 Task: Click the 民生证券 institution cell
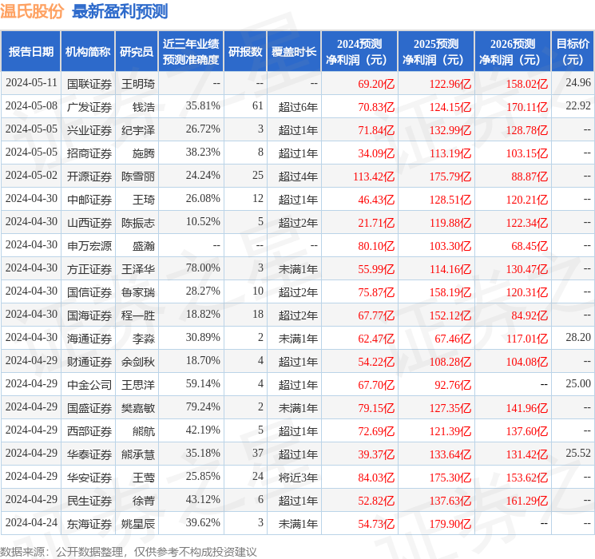coord(89,501)
